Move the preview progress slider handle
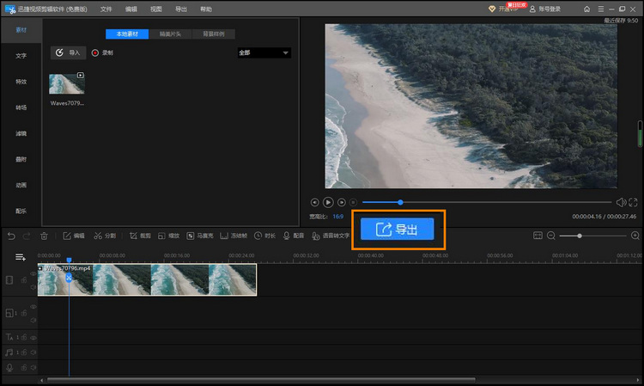 tap(400, 202)
